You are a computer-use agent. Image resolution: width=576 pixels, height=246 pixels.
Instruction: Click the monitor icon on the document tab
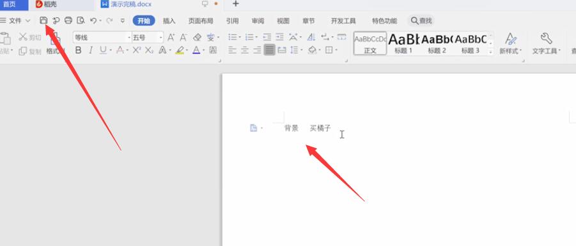click(205, 4)
